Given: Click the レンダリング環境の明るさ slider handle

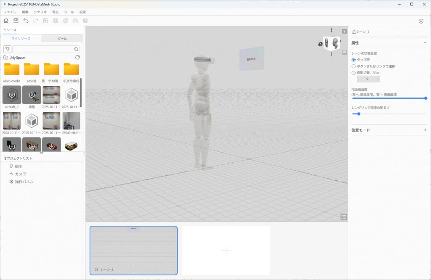Looking at the screenshot, I should pos(359,114).
